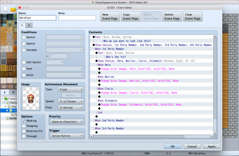This screenshot has width=239, height=156.
Task: Click the Contents scroll right arrow
Action: [212, 137]
